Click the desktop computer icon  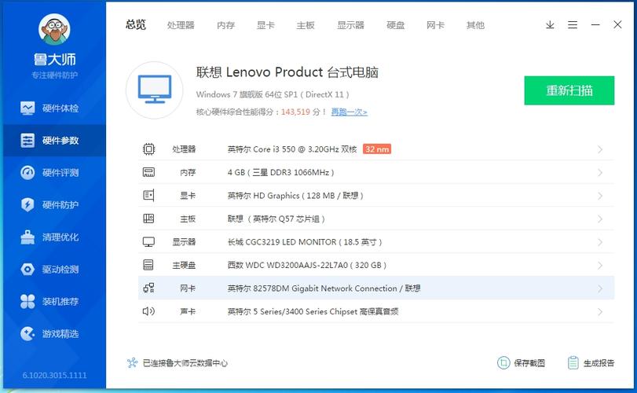click(155, 90)
